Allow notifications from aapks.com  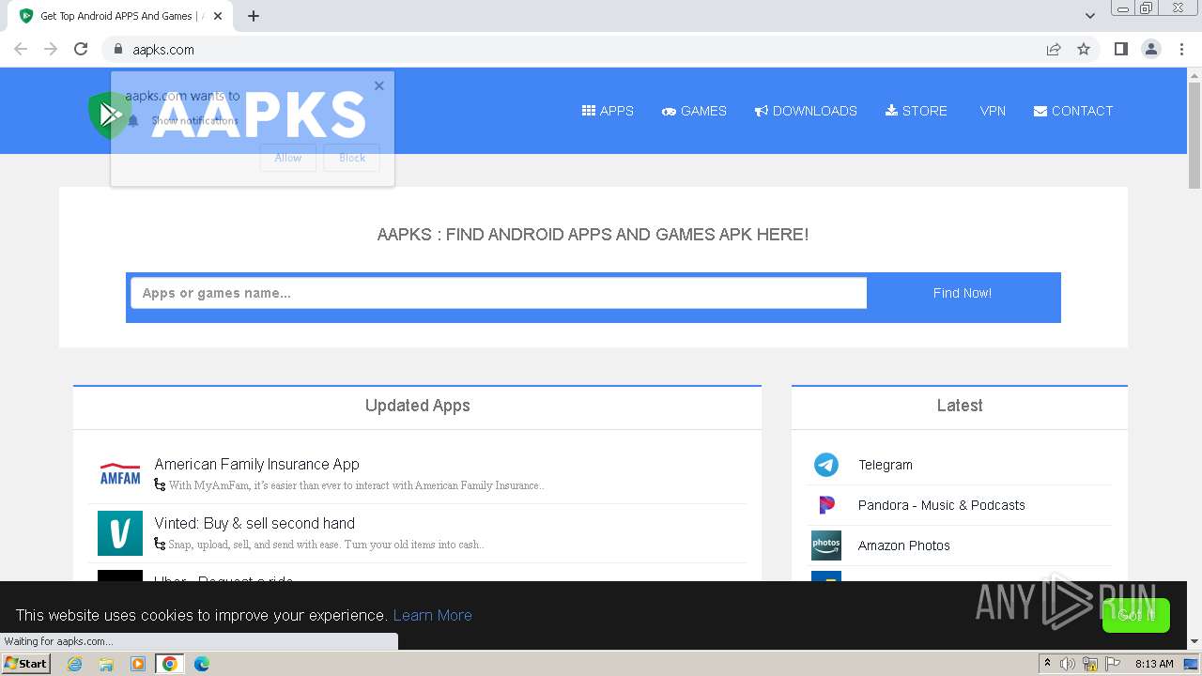[x=288, y=158]
